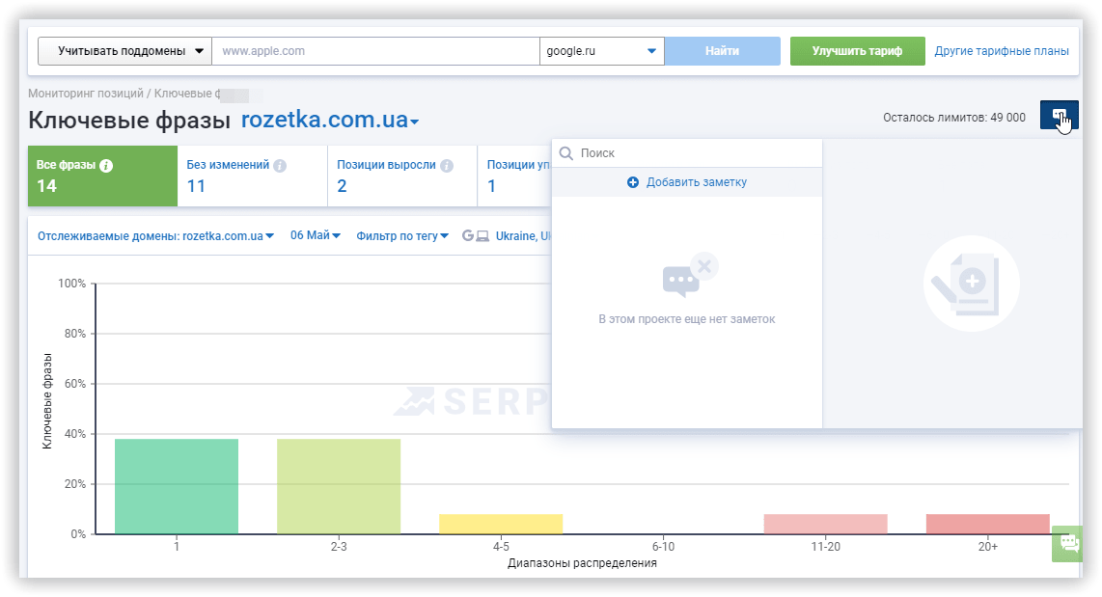The height and width of the screenshot is (597, 1102).
Task: Click the Ключевые фразы page heading
Action: [129, 121]
